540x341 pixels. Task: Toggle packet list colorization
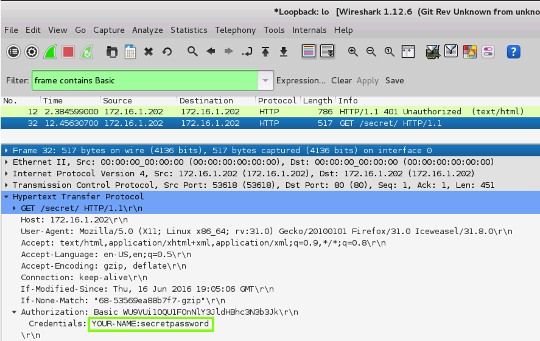point(309,52)
